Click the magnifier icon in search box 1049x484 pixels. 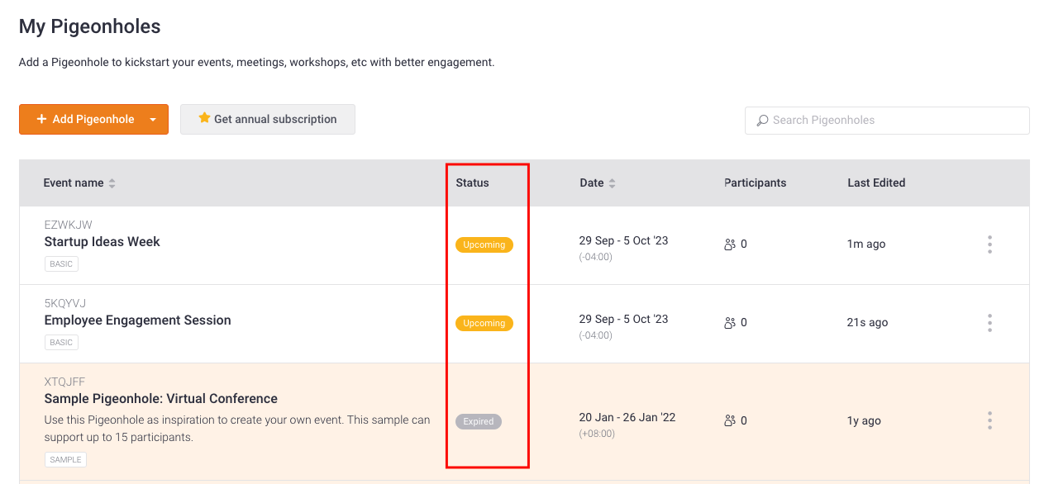pyautogui.click(x=762, y=120)
